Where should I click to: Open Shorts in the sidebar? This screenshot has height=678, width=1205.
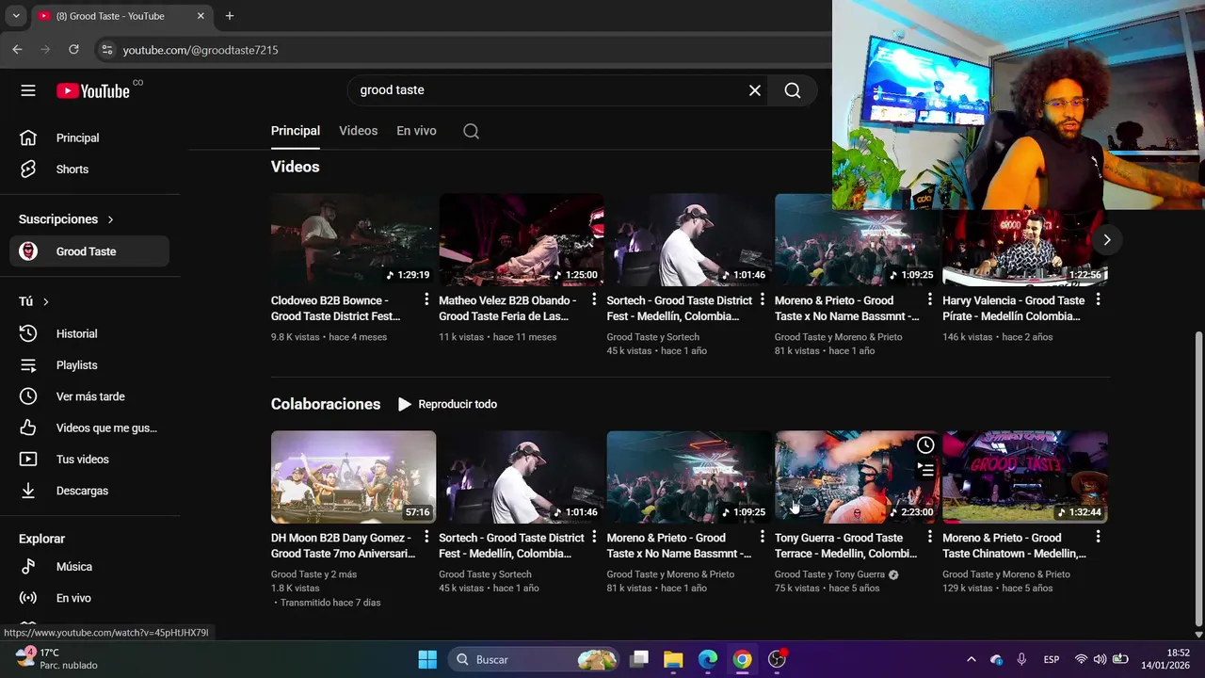pyautogui.click(x=90, y=169)
